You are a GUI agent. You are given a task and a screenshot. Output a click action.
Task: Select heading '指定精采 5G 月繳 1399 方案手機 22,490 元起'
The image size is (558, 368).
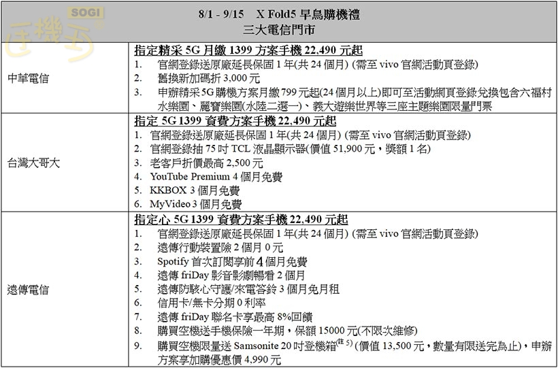248,50
